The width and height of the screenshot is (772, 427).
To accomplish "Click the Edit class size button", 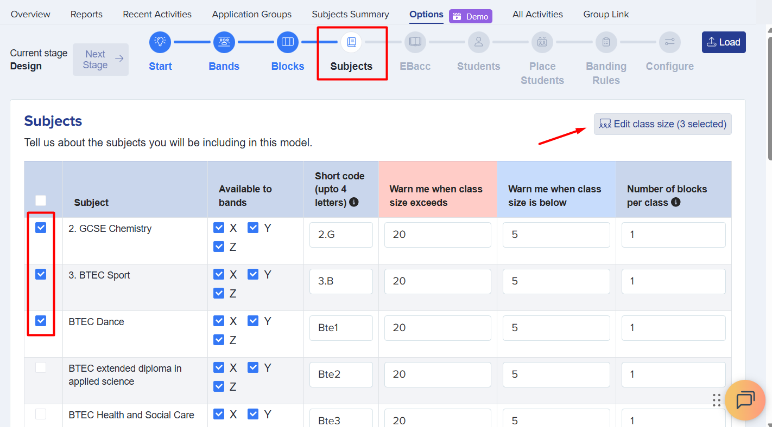I will click(662, 124).
